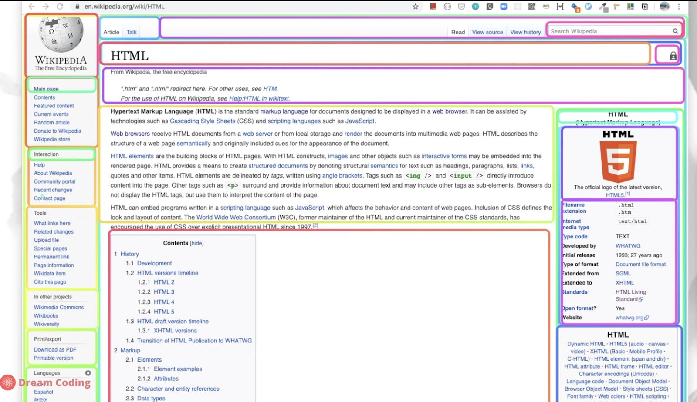Screen dimensions: 697x402
Task: Open SGML link in infobox
Action: pos(623,274)
